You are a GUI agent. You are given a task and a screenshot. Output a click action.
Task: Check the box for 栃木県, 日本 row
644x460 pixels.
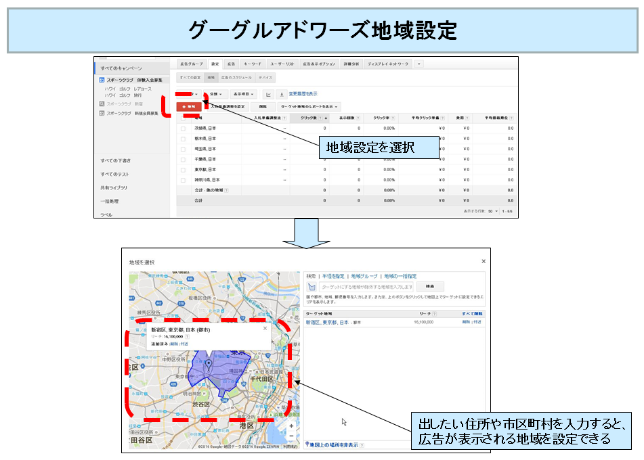coord(184,139)
